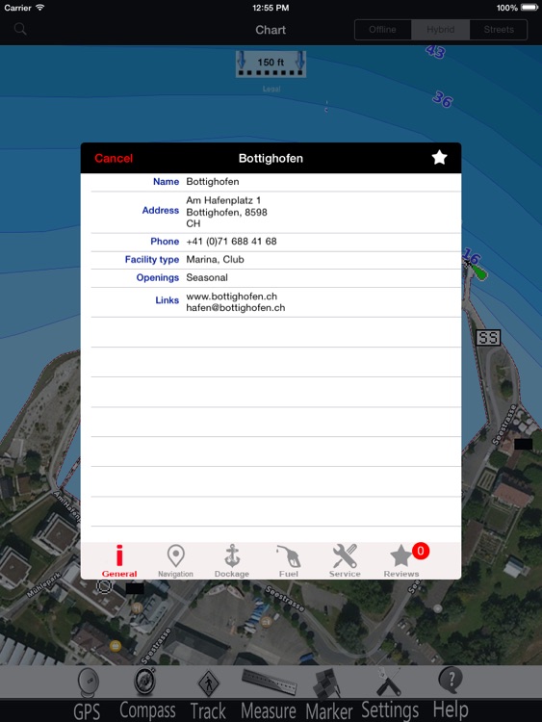This screenshot has width=542, height=722.
Task: Click the red reviews count badge
Action: (421, 551)
